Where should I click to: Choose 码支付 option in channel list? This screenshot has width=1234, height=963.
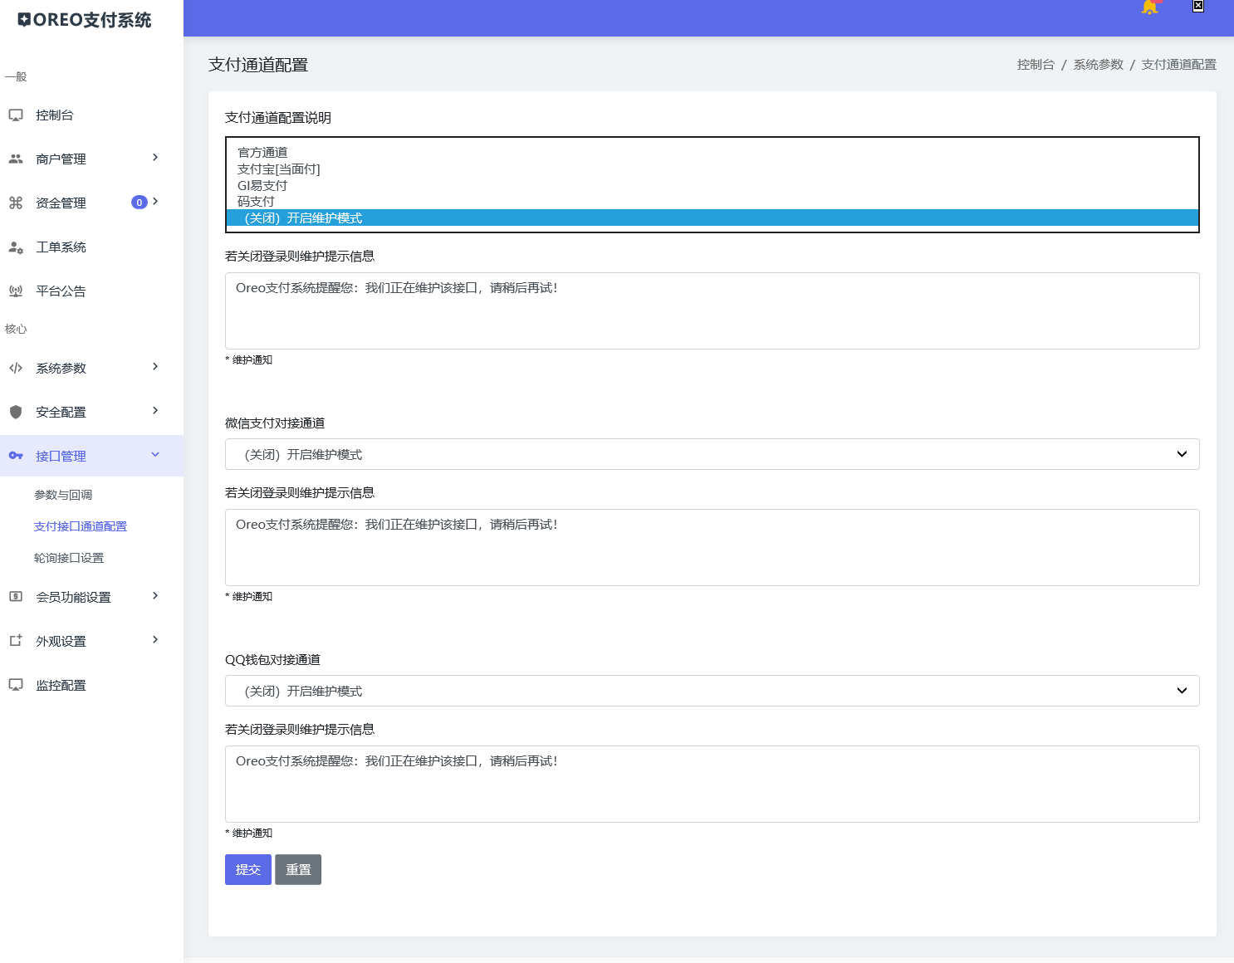[x=256, y=202]
